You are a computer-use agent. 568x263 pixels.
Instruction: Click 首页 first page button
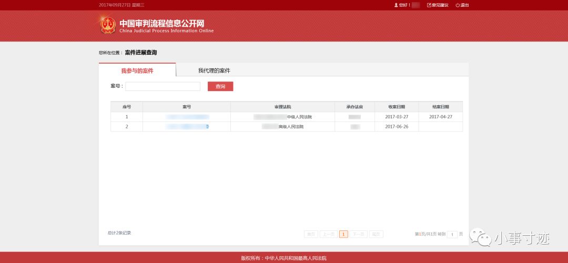[x=311, y=234]
